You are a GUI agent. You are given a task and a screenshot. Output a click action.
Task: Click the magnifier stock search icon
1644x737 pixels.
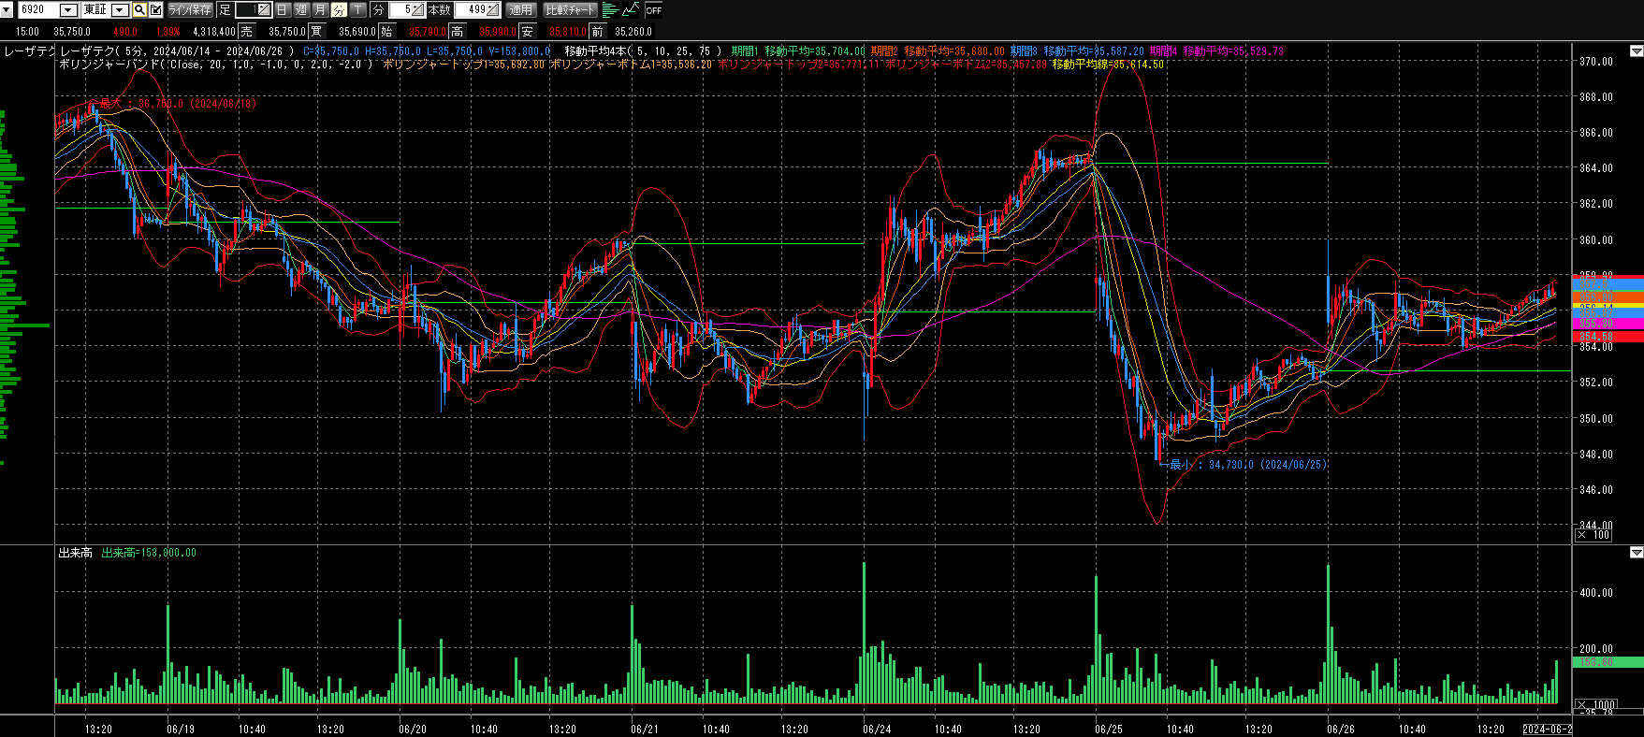[x=139, y=10]
